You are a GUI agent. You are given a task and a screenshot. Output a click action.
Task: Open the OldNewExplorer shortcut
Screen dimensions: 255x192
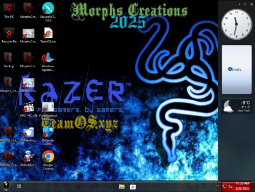point(29,134)
